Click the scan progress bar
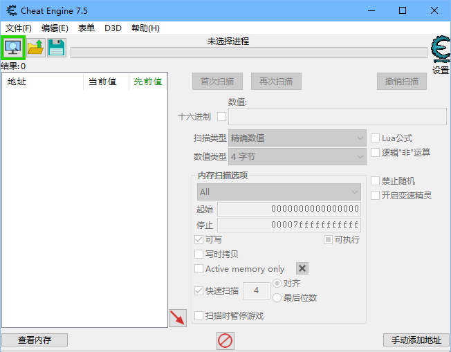The width and height of the screenshot is (451, 352). (x=249, y=53)
